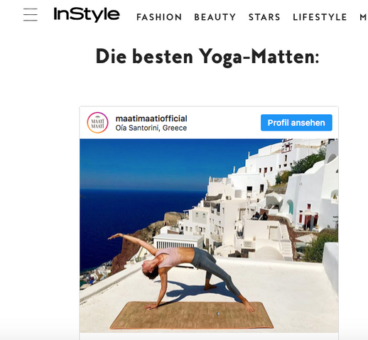This screenshot has width=368, height=340.
Task: Click the small logo on yoga mat
Action: (x=218, y=314)
